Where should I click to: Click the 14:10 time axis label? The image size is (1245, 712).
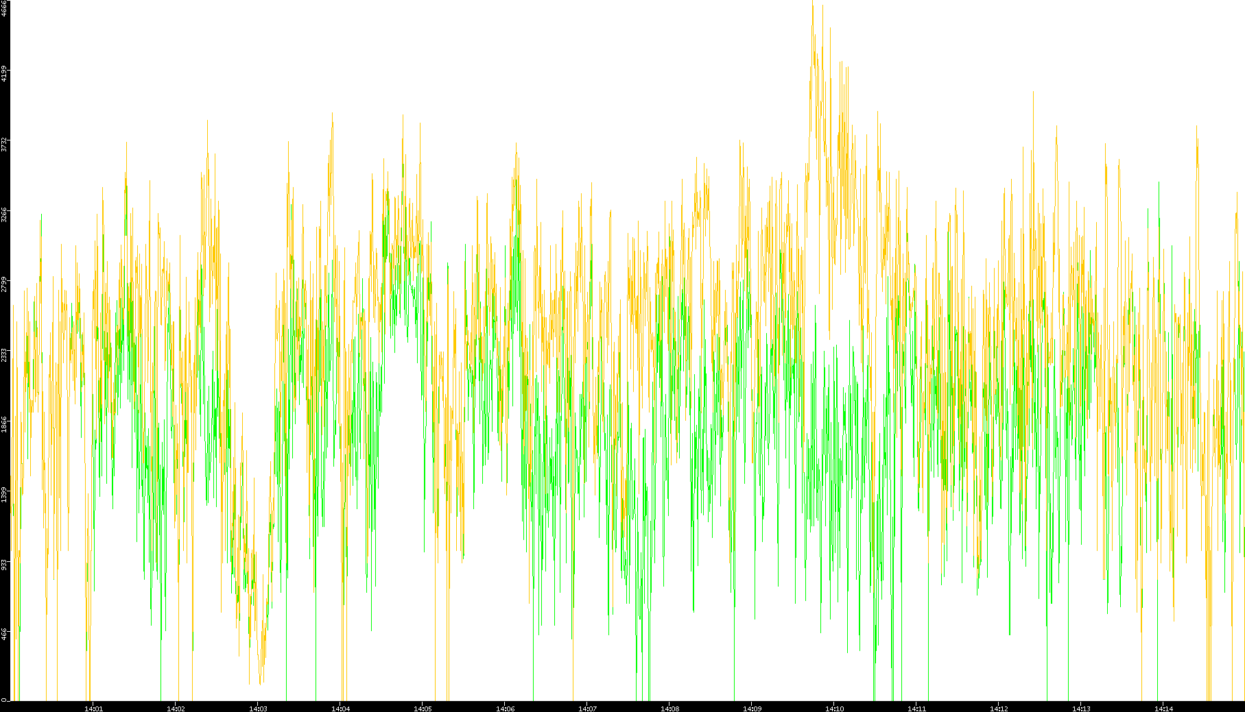[835, 709]
